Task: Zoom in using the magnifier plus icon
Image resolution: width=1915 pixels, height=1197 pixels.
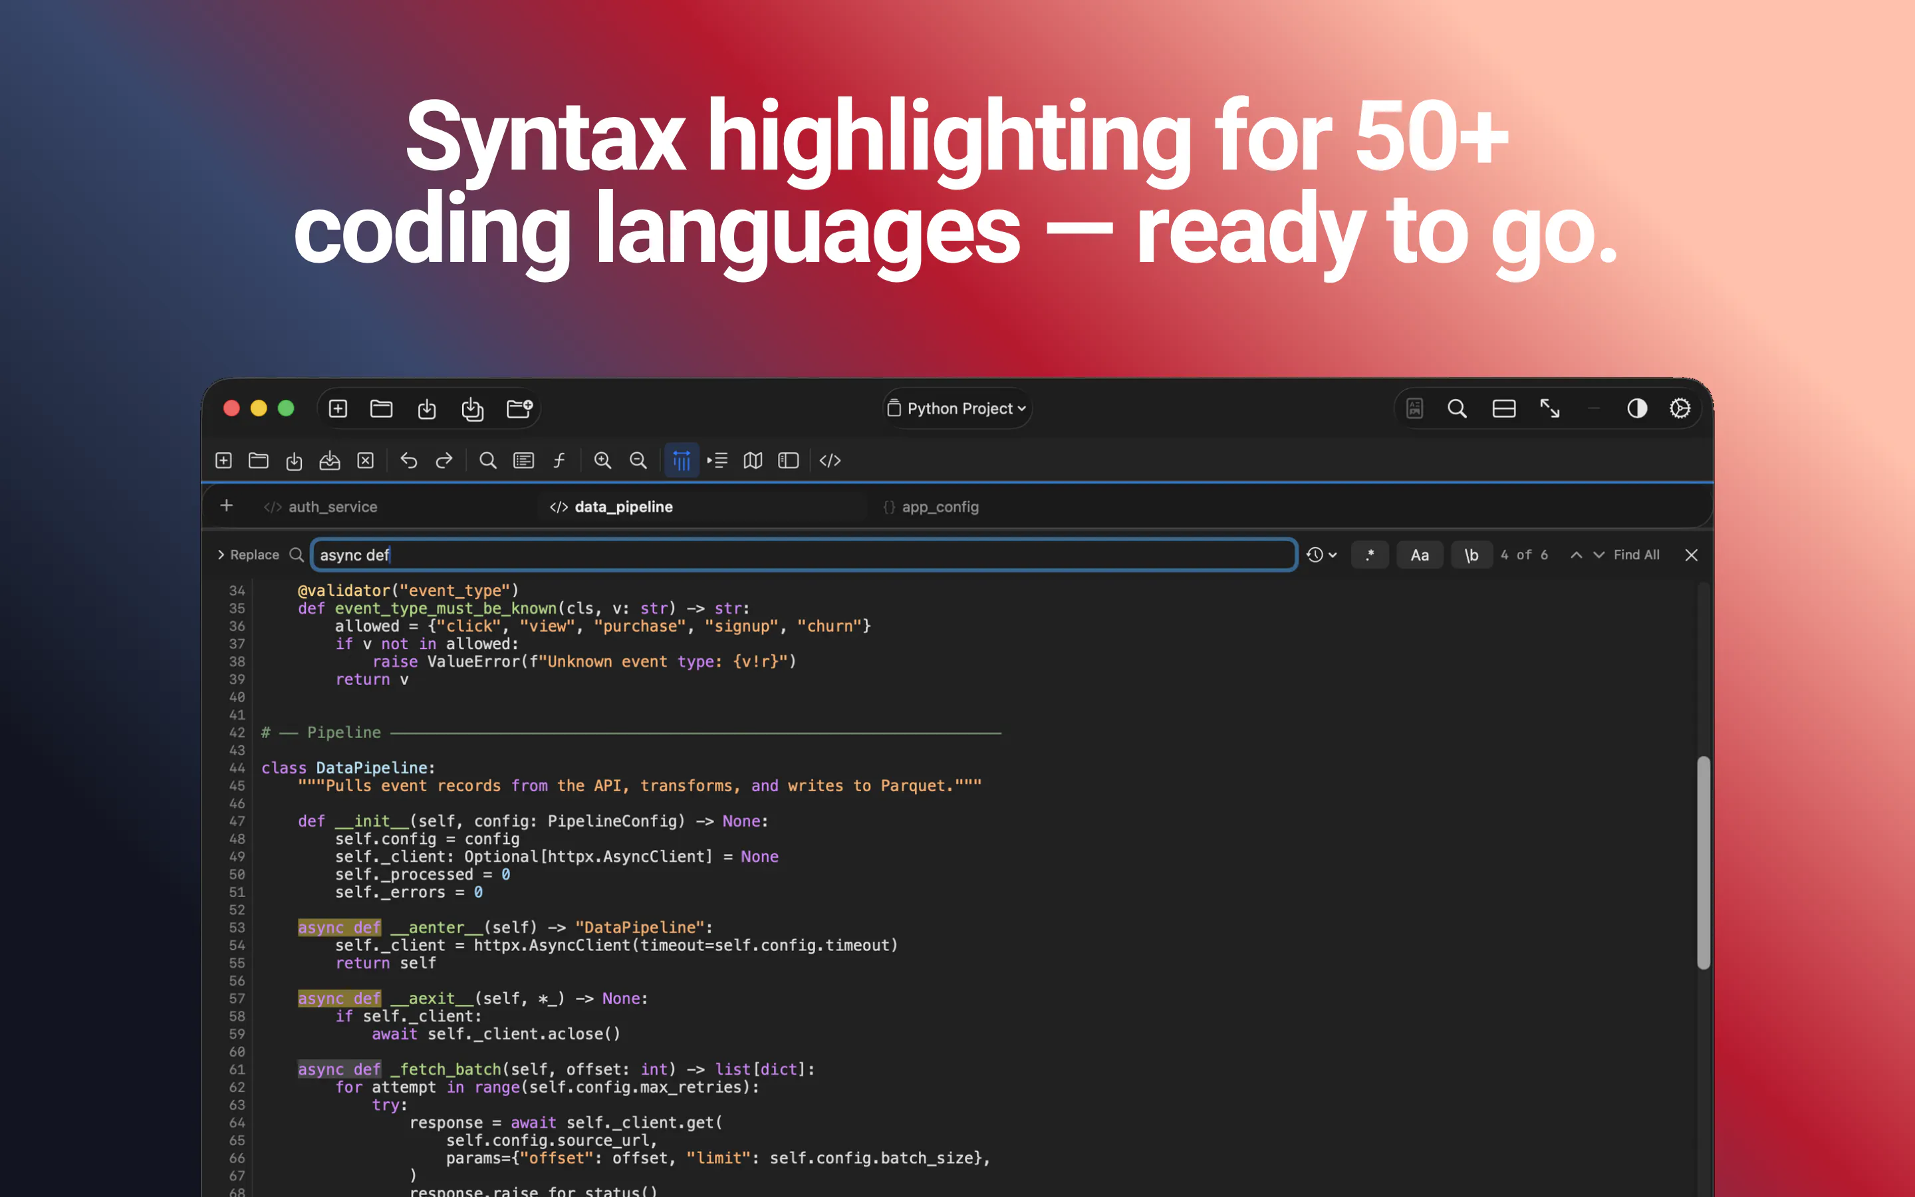Action: [x=602, y=460]
